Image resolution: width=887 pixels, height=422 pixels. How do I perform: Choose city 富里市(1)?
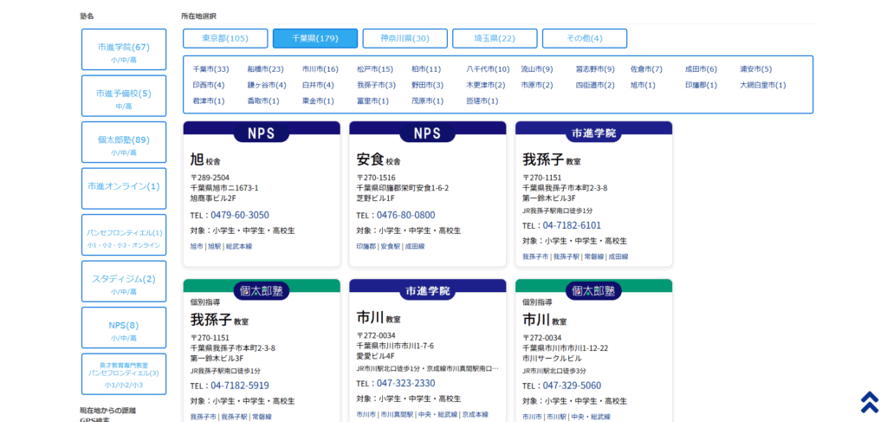tap(372, 101)
